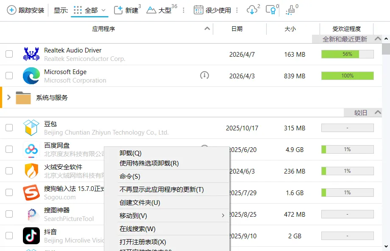Check the 百度网盘 checkbox
Viewport: 390px width, 251px height.
pos(9,149)
